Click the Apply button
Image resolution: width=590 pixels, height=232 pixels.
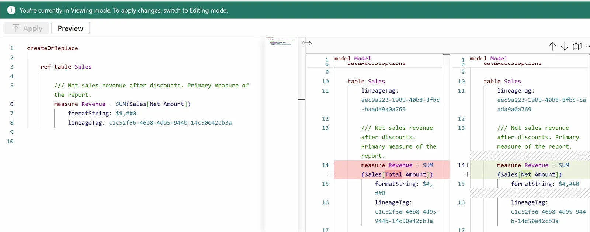(27, 28)
